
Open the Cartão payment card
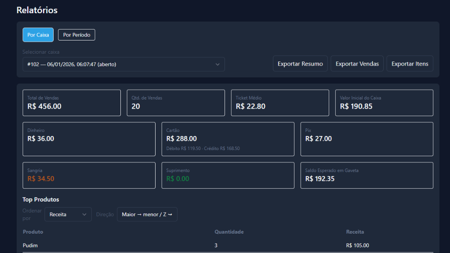click(228, 139)
